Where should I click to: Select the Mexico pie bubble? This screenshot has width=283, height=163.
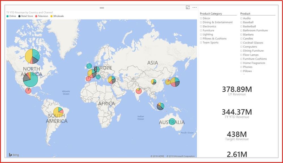[x=28, y=91]
